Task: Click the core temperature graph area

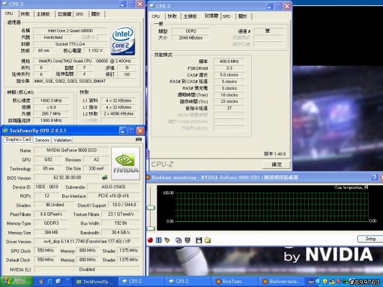Action: click(272, 207)
